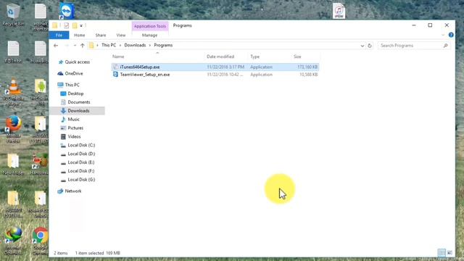
Task: Click New Folder quick access toolbar icon
Action: tap(75, 26)
